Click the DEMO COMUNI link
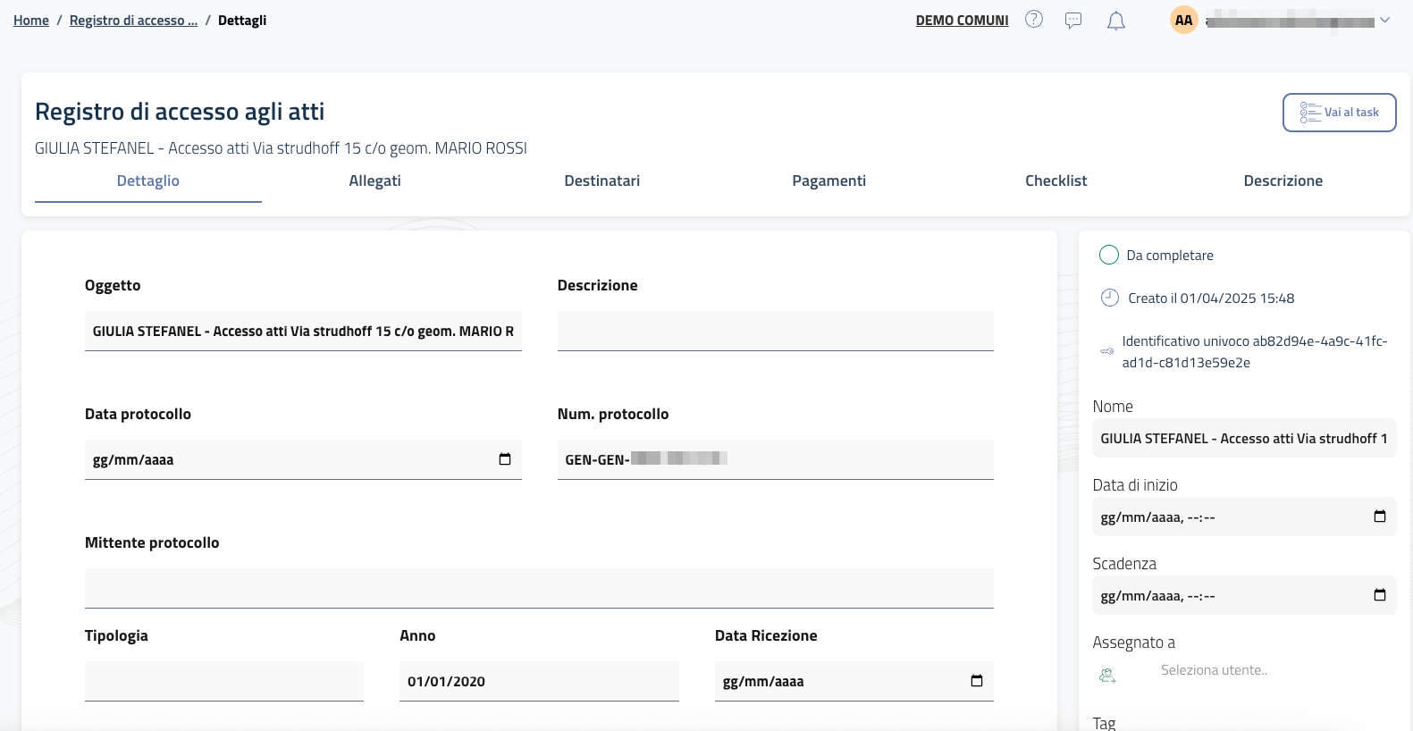 pyautogui.click(x=962, y=21)
